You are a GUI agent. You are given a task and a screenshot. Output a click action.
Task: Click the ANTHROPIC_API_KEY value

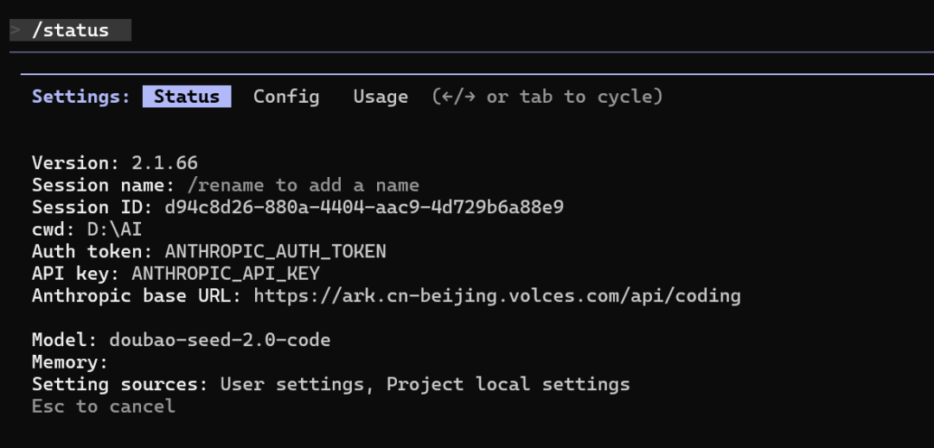point(226,274)
